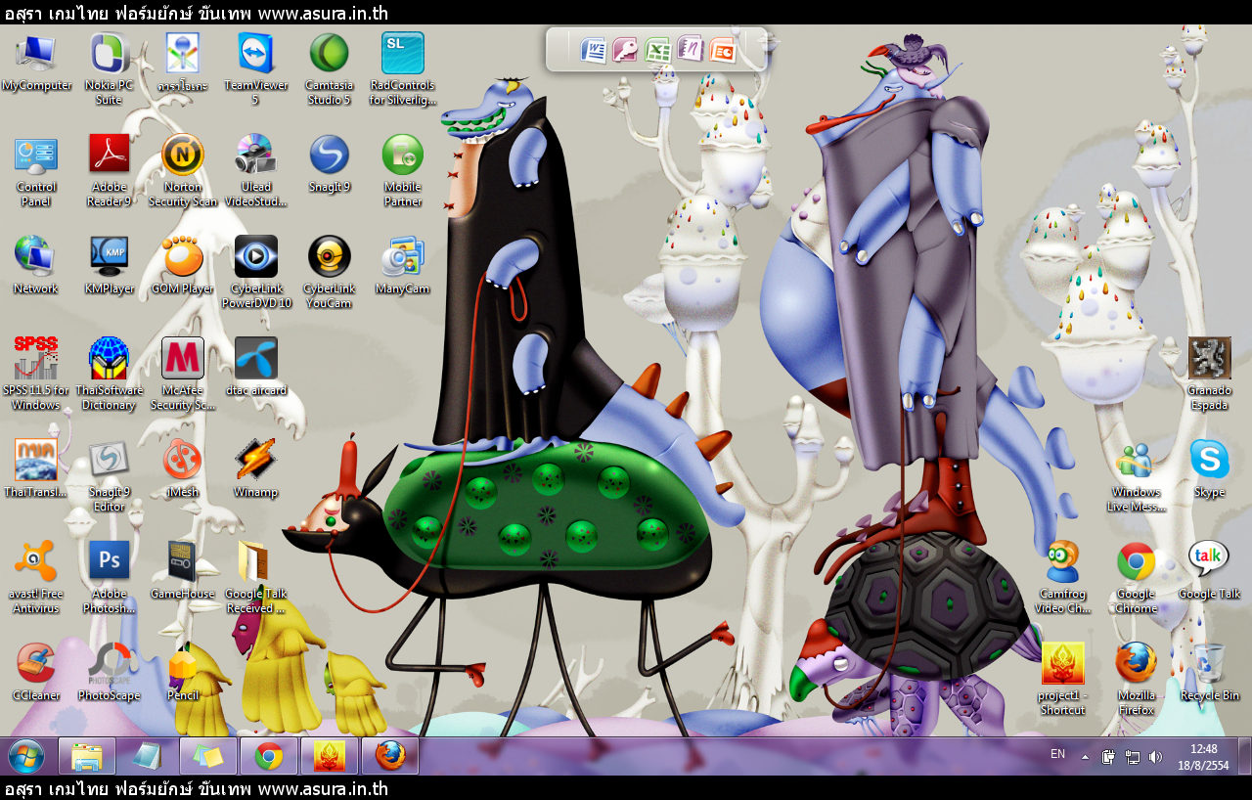Screen dimensions: 1252x800
Task: Launch Adobe Photoshop shortcut
Action: click(109, 578)
